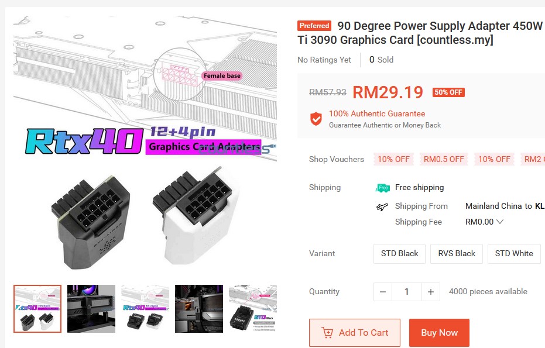
Task: Decrease quantity with the minus button
Action: point(383,292)
